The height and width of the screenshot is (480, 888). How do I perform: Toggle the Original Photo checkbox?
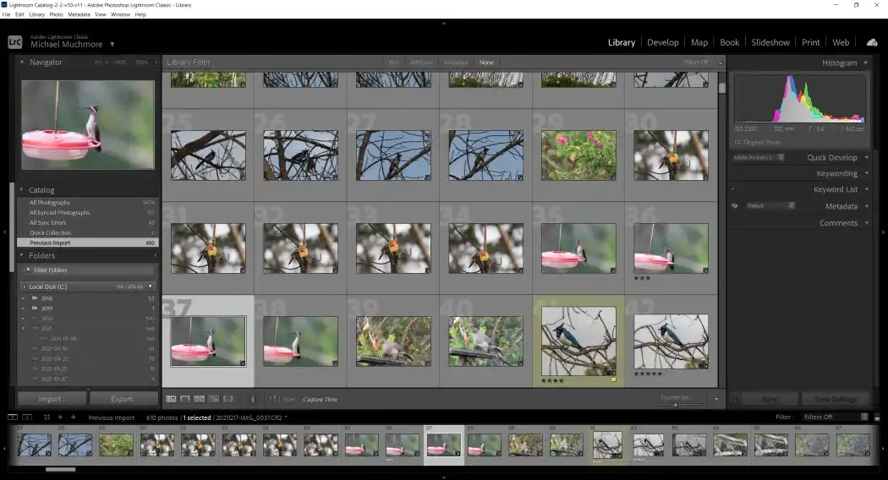737,142
